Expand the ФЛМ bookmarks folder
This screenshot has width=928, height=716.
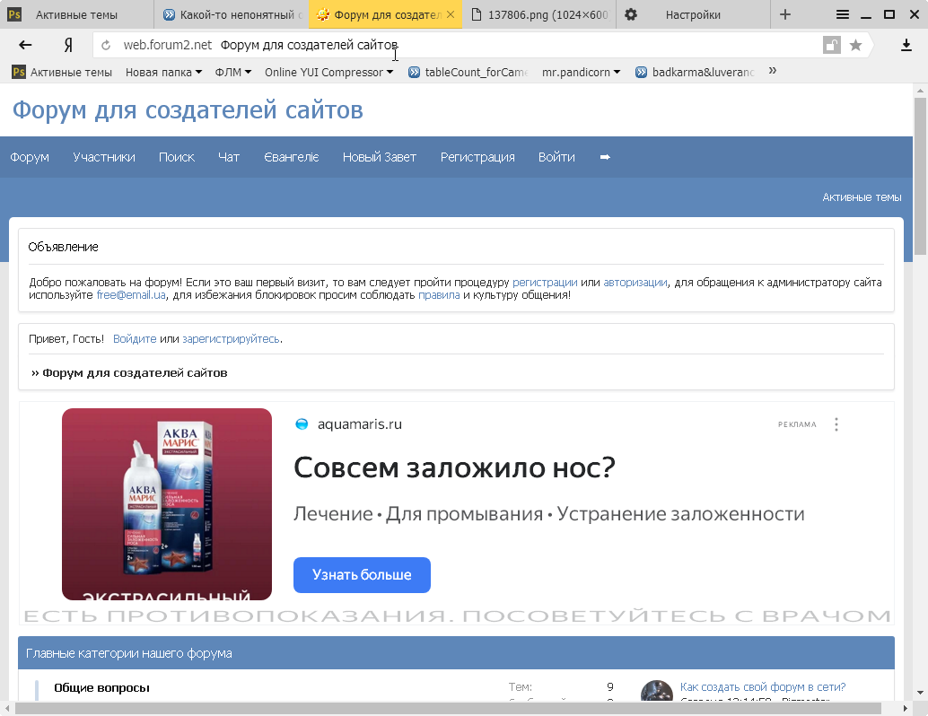pyautogui.click(x=233, y=72)
